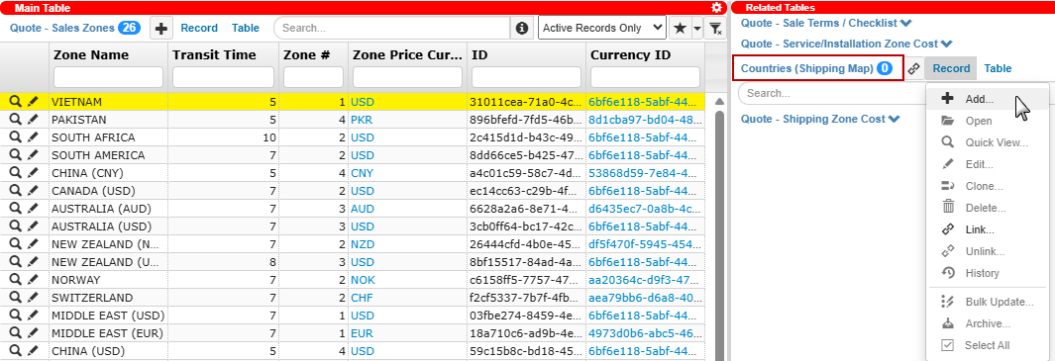Open PKR currency link in PAKISTAN row
Screen dimensions: 1055x361
pyautogui.click(x=362, y=119)
